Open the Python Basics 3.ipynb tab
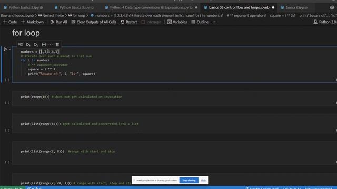 [x=74, y=7]
